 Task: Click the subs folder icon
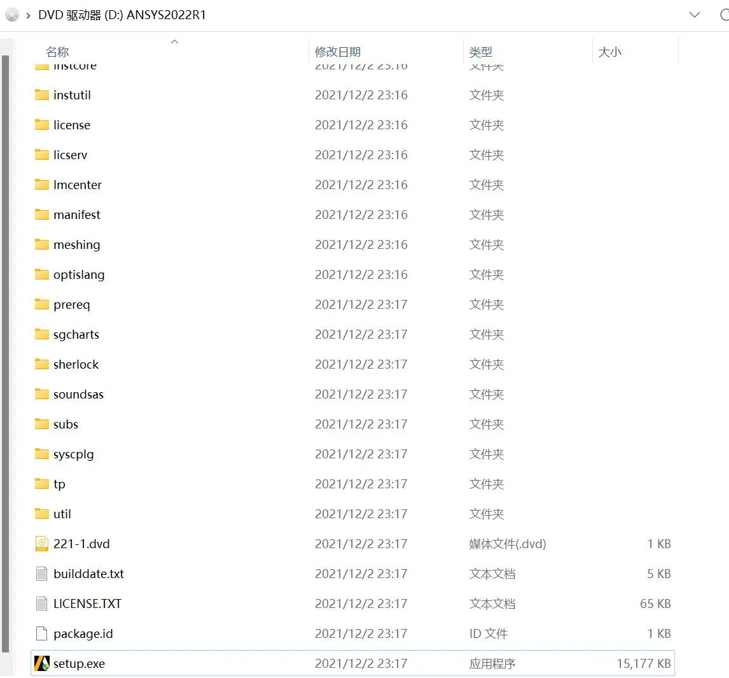[42, 424]
